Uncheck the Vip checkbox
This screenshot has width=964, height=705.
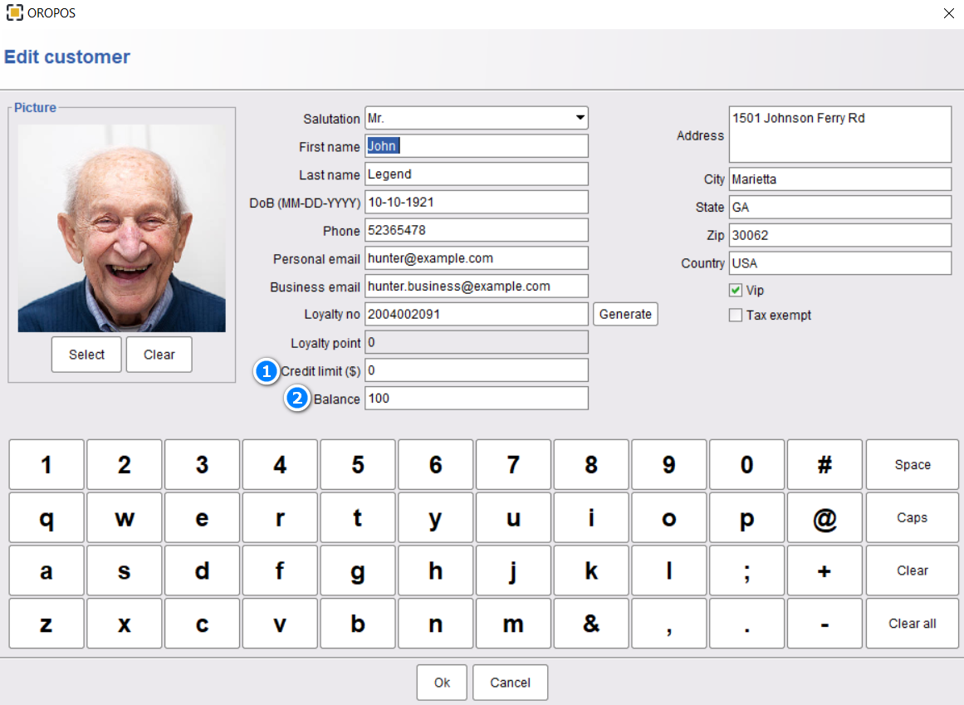(x=736, y=290)
